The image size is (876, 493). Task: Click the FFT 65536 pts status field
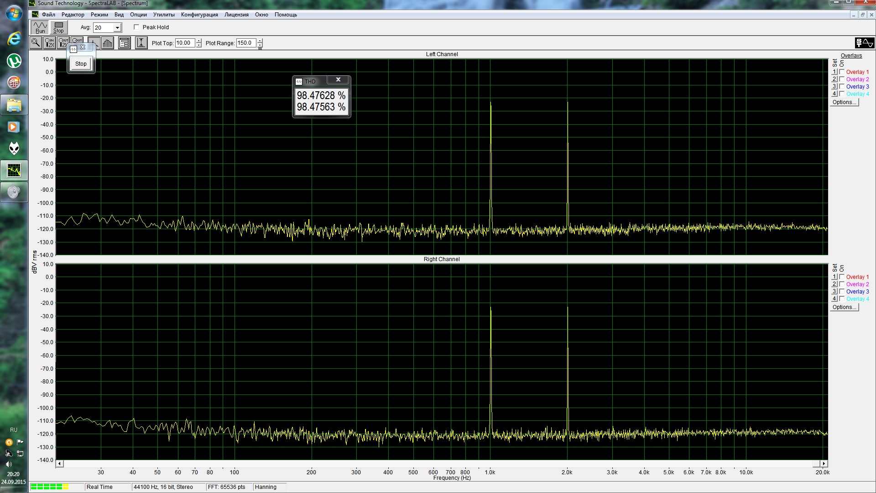tap(229, 487)
